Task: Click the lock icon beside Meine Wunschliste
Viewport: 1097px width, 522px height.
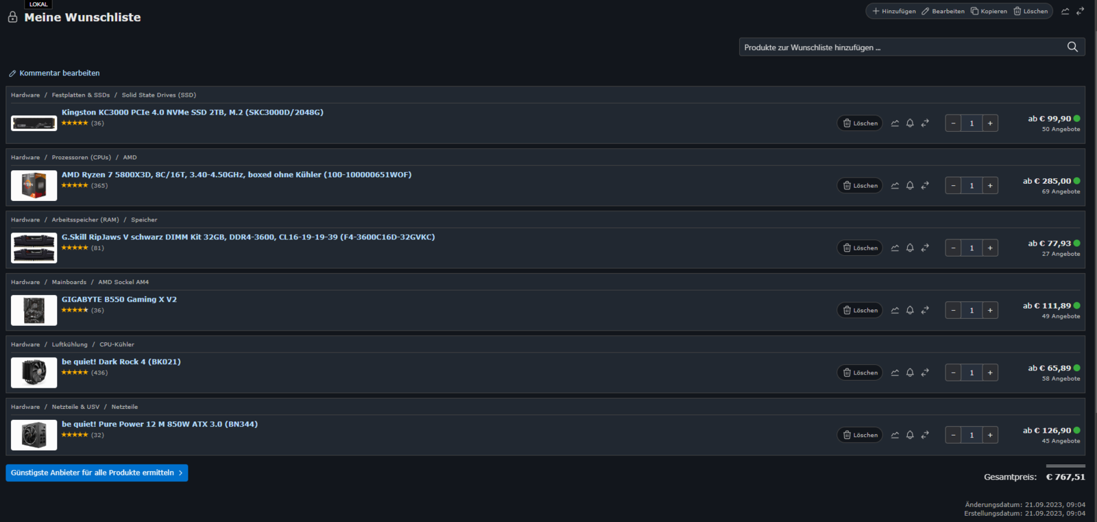Action: (12, 17)
